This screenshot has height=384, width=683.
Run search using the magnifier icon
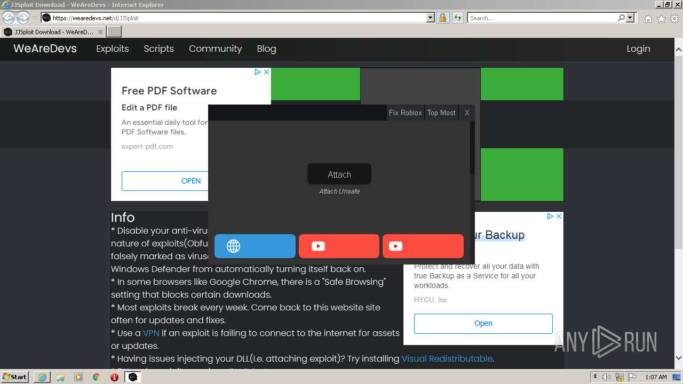coord(621,18)
